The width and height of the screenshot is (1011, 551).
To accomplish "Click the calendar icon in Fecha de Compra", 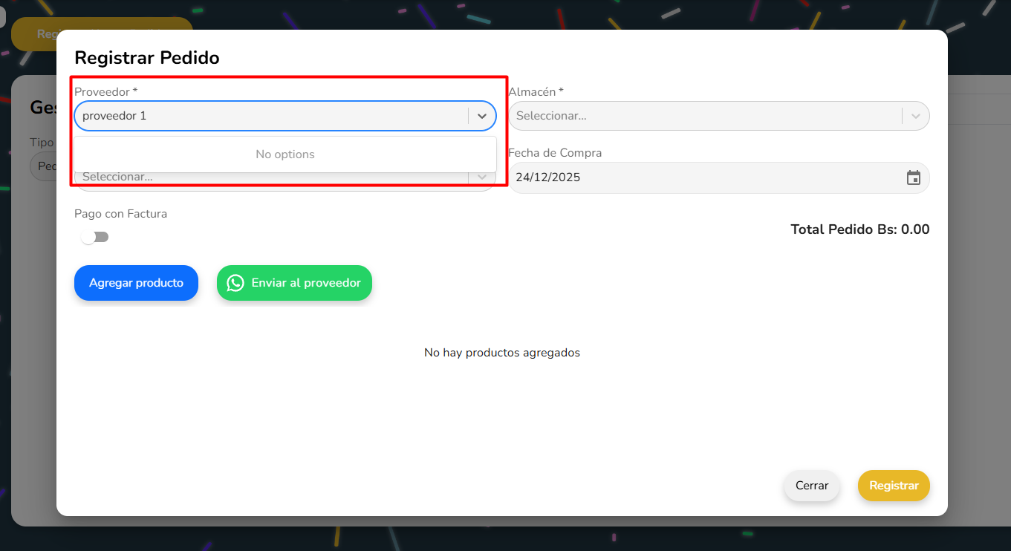I will tap(913, 178).
